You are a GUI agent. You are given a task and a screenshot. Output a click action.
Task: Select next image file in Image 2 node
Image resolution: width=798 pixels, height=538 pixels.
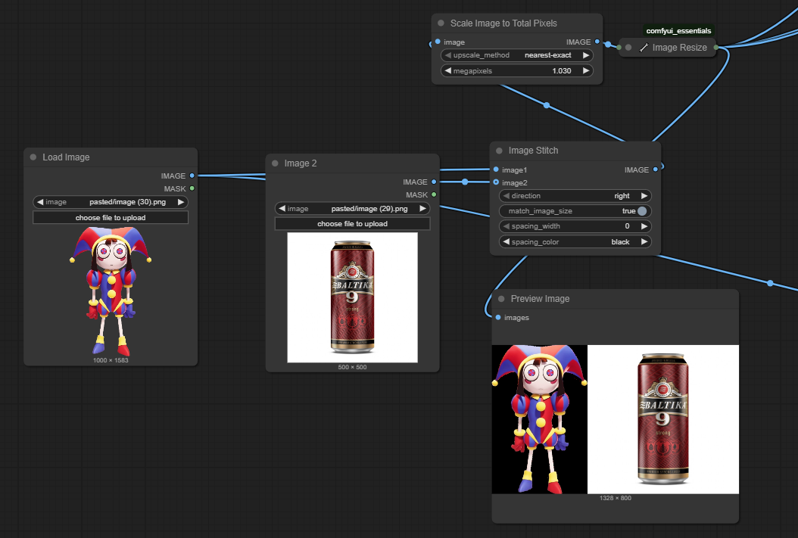coord(422,209)
